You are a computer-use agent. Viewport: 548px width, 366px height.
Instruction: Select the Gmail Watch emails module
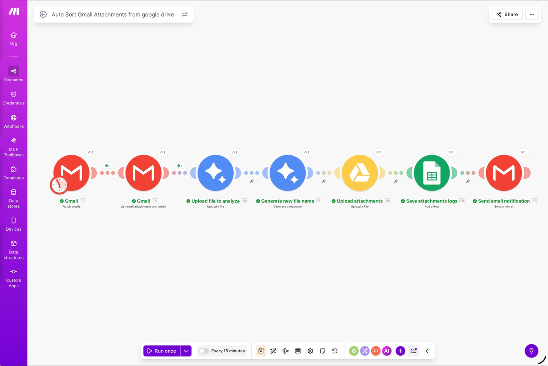tap(71, 173)
